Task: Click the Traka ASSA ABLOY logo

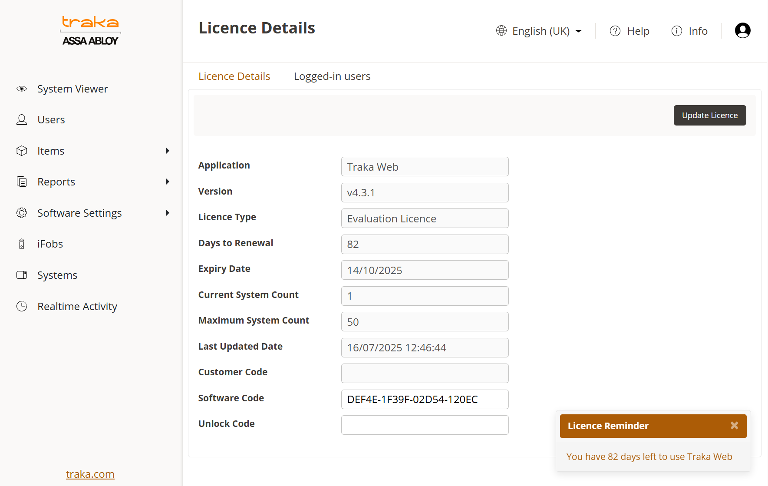Action: click(x=90, y=31)
